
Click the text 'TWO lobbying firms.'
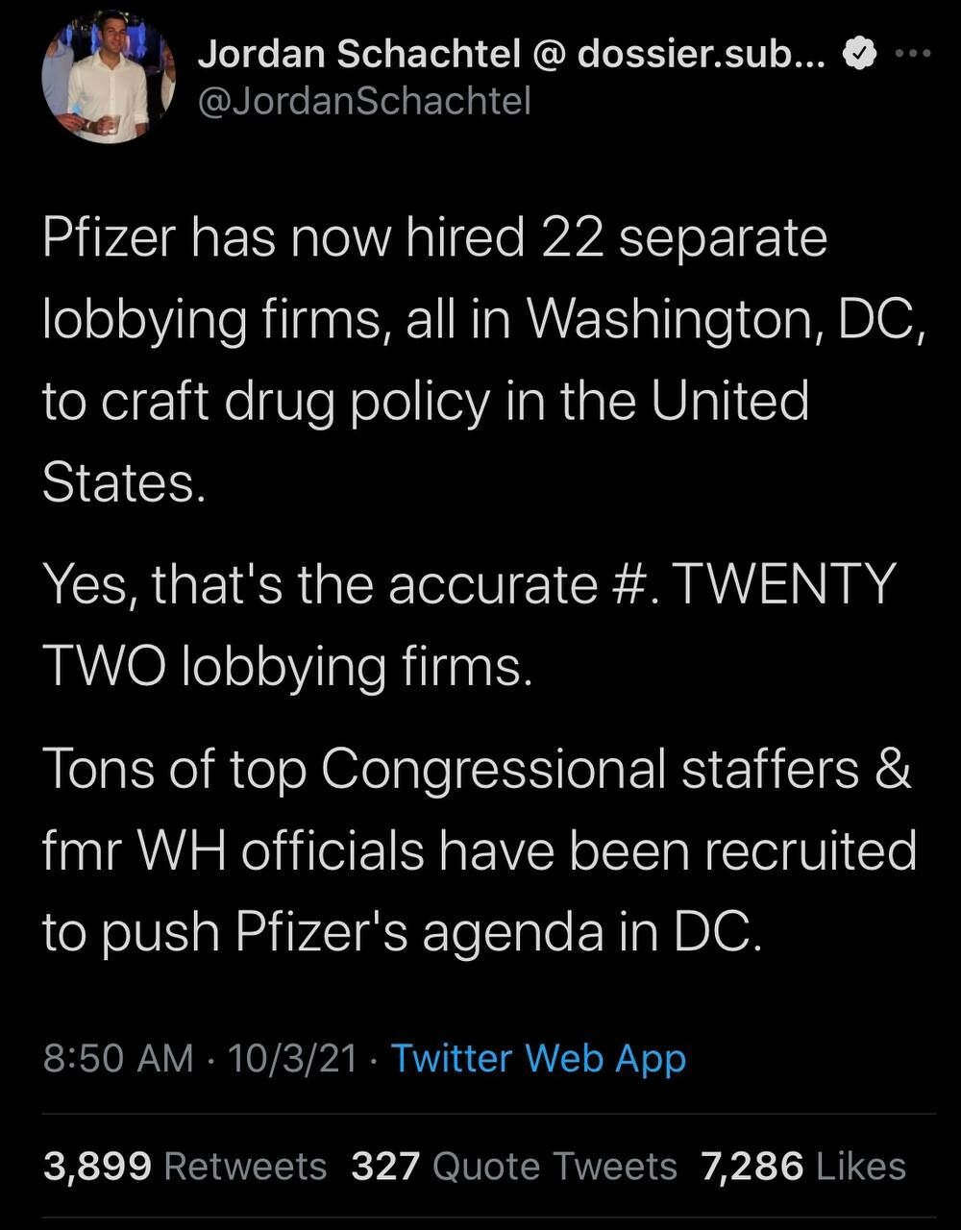[286, 665]
